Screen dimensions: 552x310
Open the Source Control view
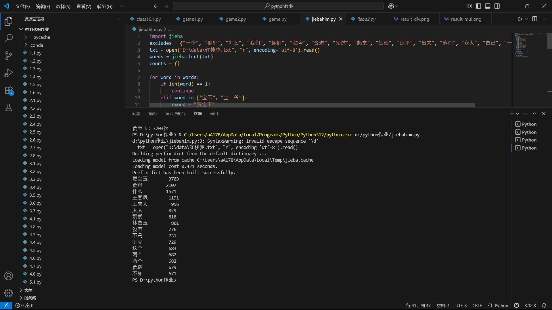pyautogui.click(x=9, y=55)
